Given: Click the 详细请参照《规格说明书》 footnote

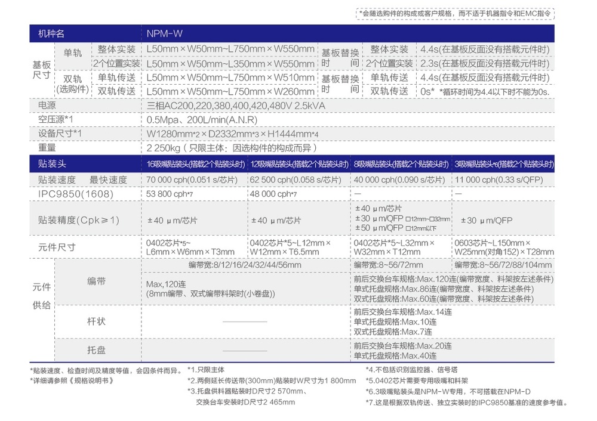Looking at the screenshot, I should [71, 380].
